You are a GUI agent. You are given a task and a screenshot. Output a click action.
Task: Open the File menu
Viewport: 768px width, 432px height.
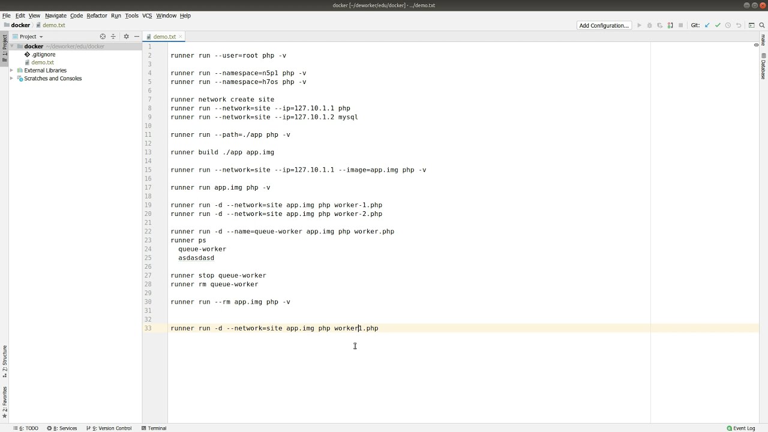(x=6, y=16)
